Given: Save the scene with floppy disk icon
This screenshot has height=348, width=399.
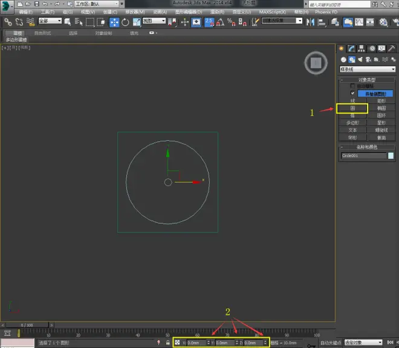Looking at the screenshot, I should point(37,4).
